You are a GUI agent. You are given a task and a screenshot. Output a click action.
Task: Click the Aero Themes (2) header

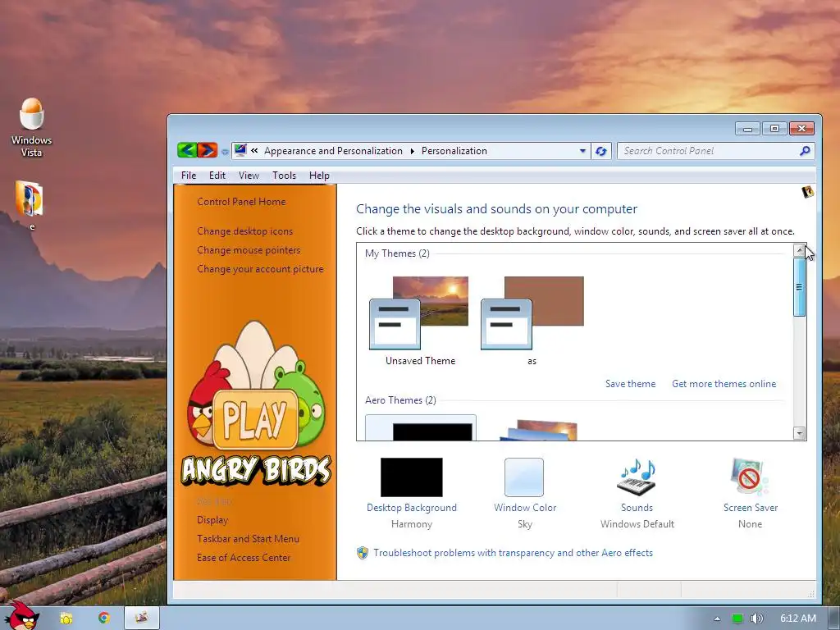click(x=400, y=399)
